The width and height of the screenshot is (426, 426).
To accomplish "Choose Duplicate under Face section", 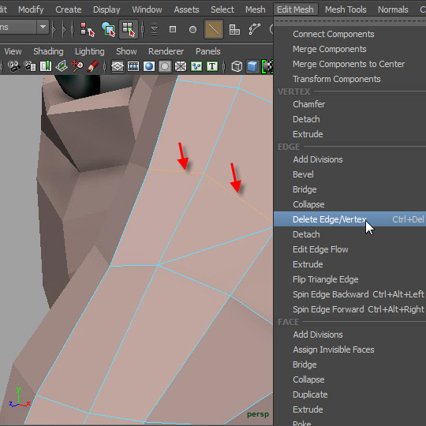I will point(350,394).
